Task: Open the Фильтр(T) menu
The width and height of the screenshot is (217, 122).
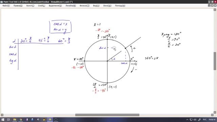Action: coord(84,6)
